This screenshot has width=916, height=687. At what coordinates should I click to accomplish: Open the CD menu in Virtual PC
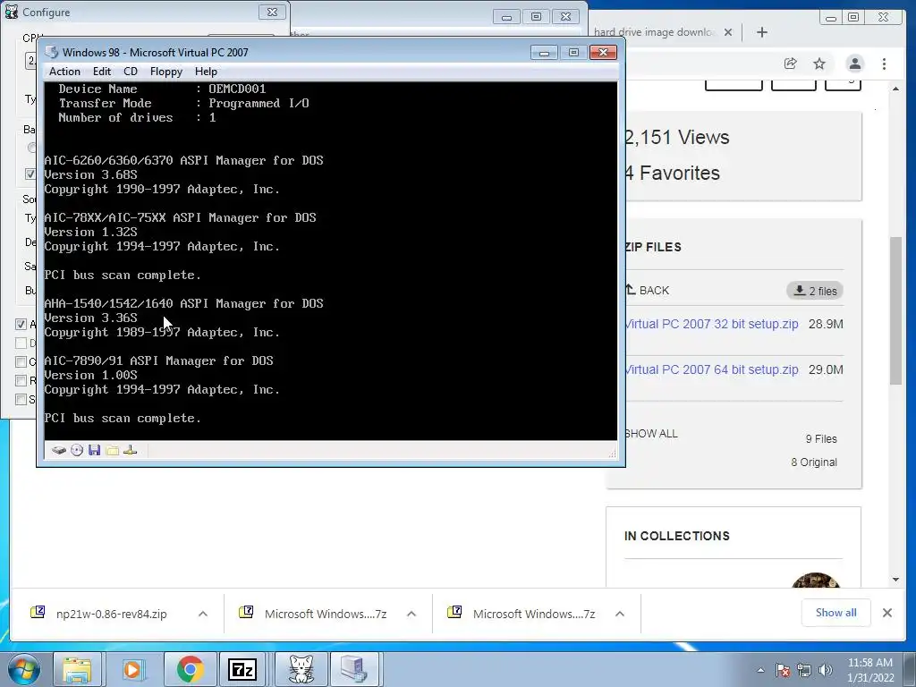click(131, 72)
